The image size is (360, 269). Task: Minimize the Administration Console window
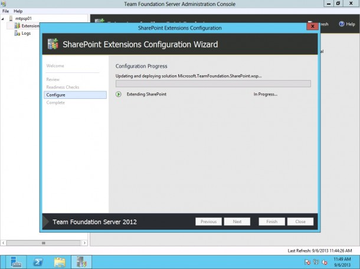click(x=329, y=4)
